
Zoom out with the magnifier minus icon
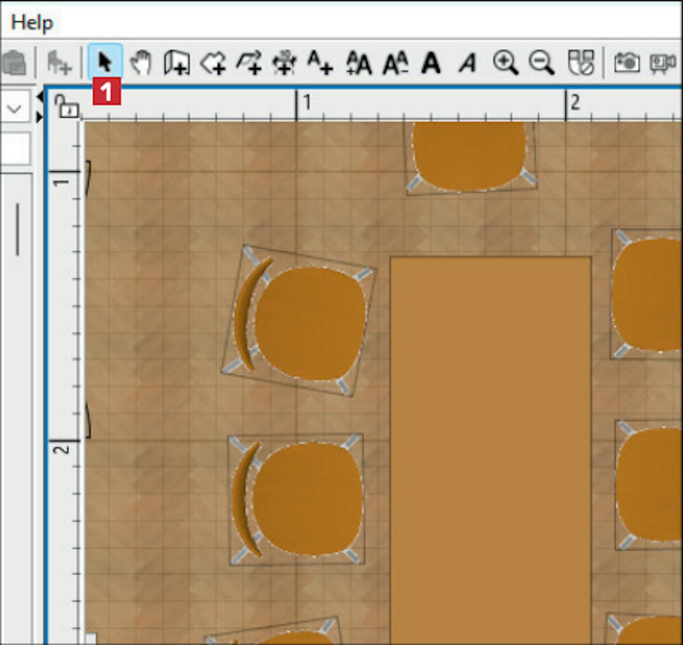[541, 62]
